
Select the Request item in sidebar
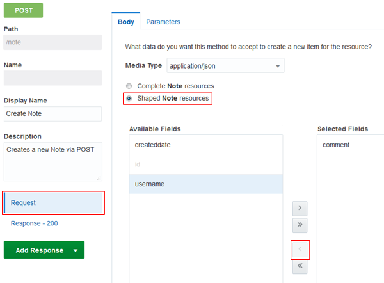tap(54, 203)
